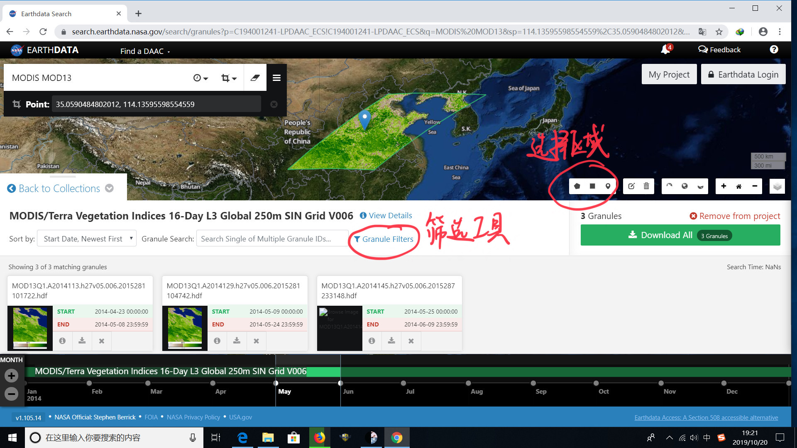Delete the spatial selection using trash icon
Screen dimensions: 797x448
pyautogui.click(x=645, y=186)
